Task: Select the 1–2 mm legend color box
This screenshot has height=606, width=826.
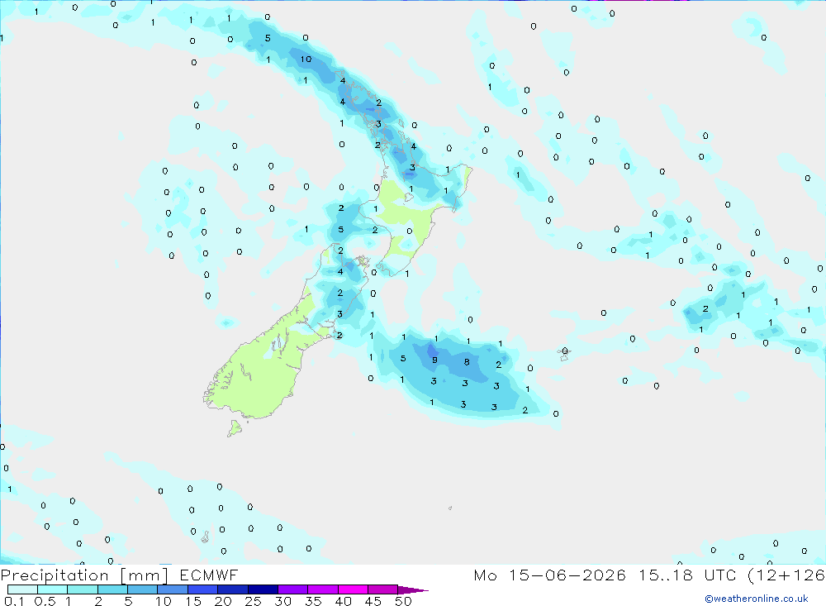Action: (x=83, y=589)
